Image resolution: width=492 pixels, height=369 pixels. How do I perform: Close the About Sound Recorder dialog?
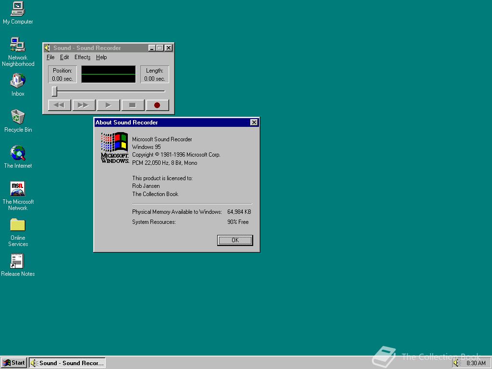[254, 123]
